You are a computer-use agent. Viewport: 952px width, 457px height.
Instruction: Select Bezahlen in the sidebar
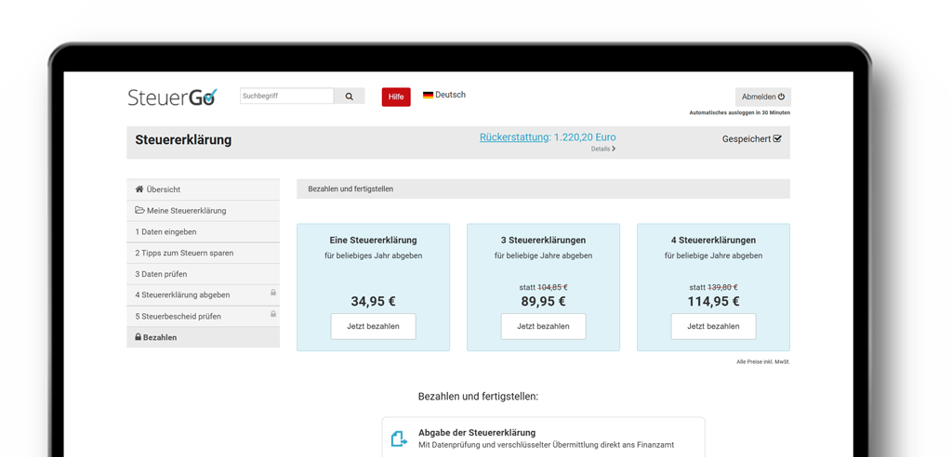point(203,337)
